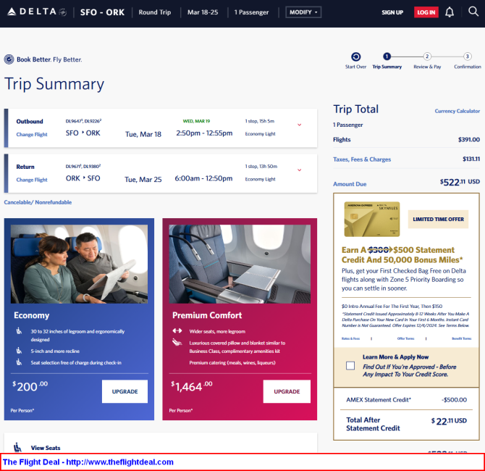Click the View Seats label
Viewport: 485px width, 471px height.
[46, 448]
